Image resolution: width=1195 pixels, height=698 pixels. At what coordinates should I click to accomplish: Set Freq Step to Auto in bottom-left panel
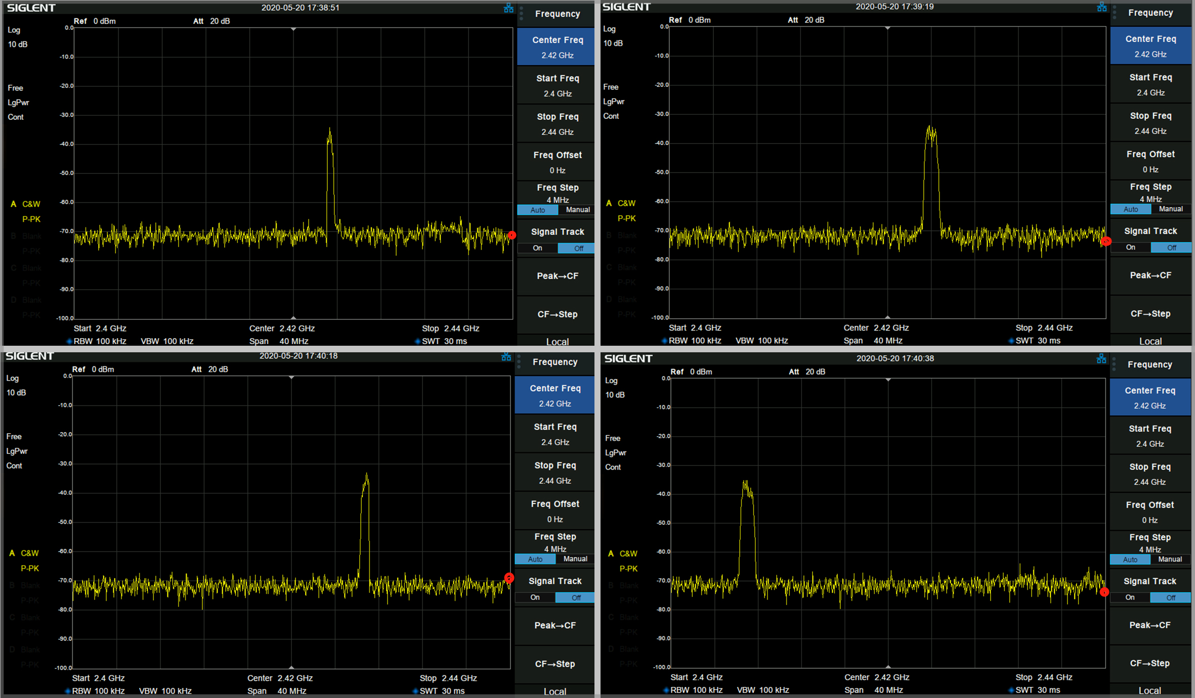(x=535, y=559)
